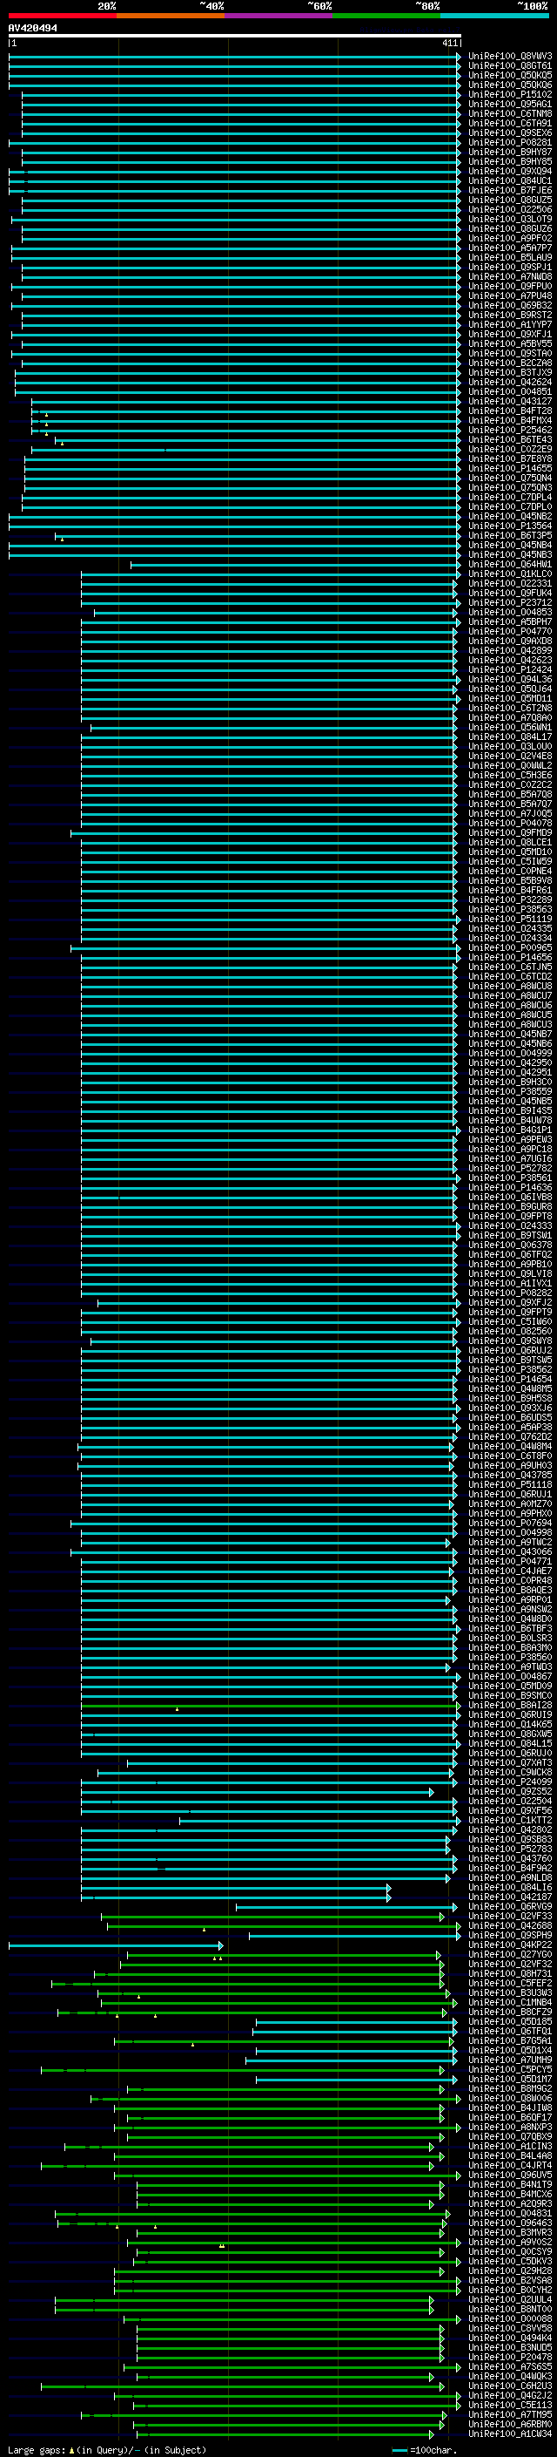Image resolution: width=557 pixels, height=2457 pixels.
Task: Click hit label UniRef100_Q43785
Action: [x=509, y=1475]
